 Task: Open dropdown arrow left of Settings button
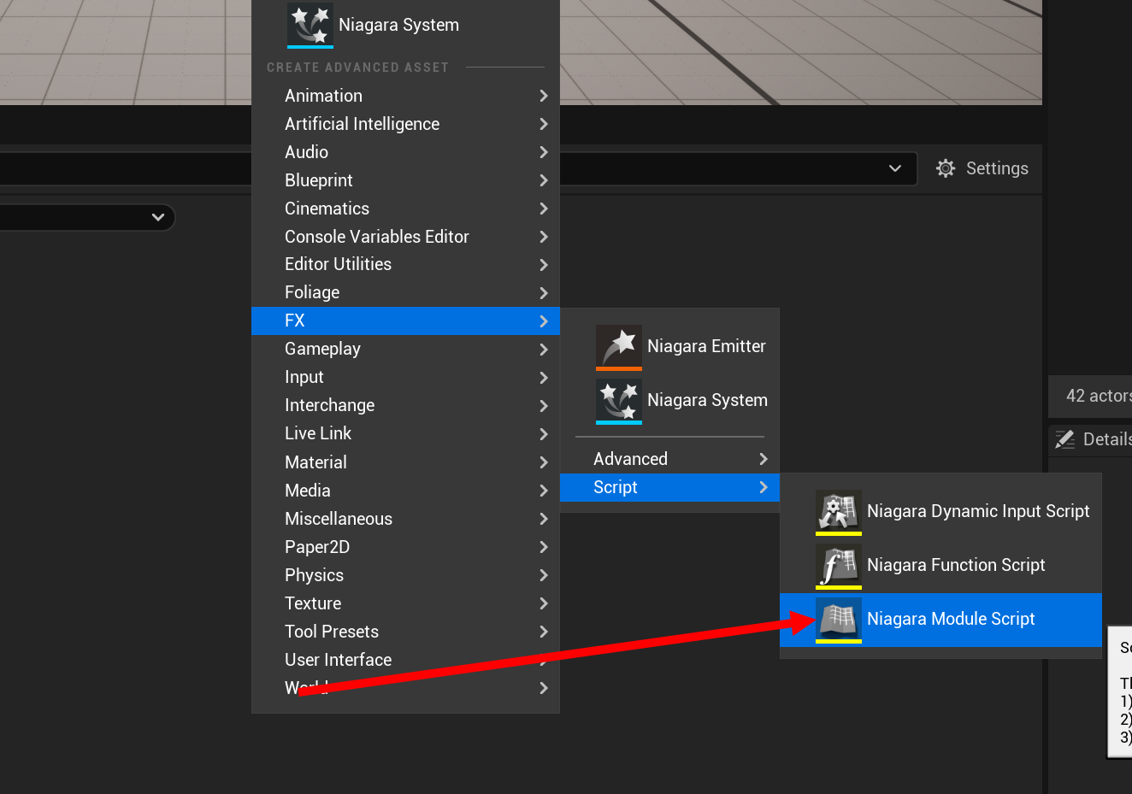[x=895, y=168]
